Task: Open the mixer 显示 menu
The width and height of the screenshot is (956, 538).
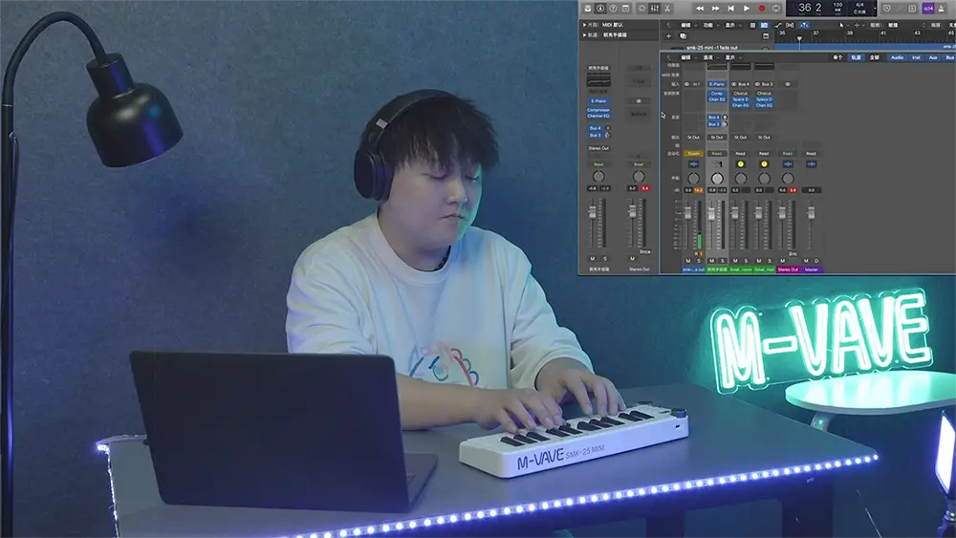Action: [731, 58]
